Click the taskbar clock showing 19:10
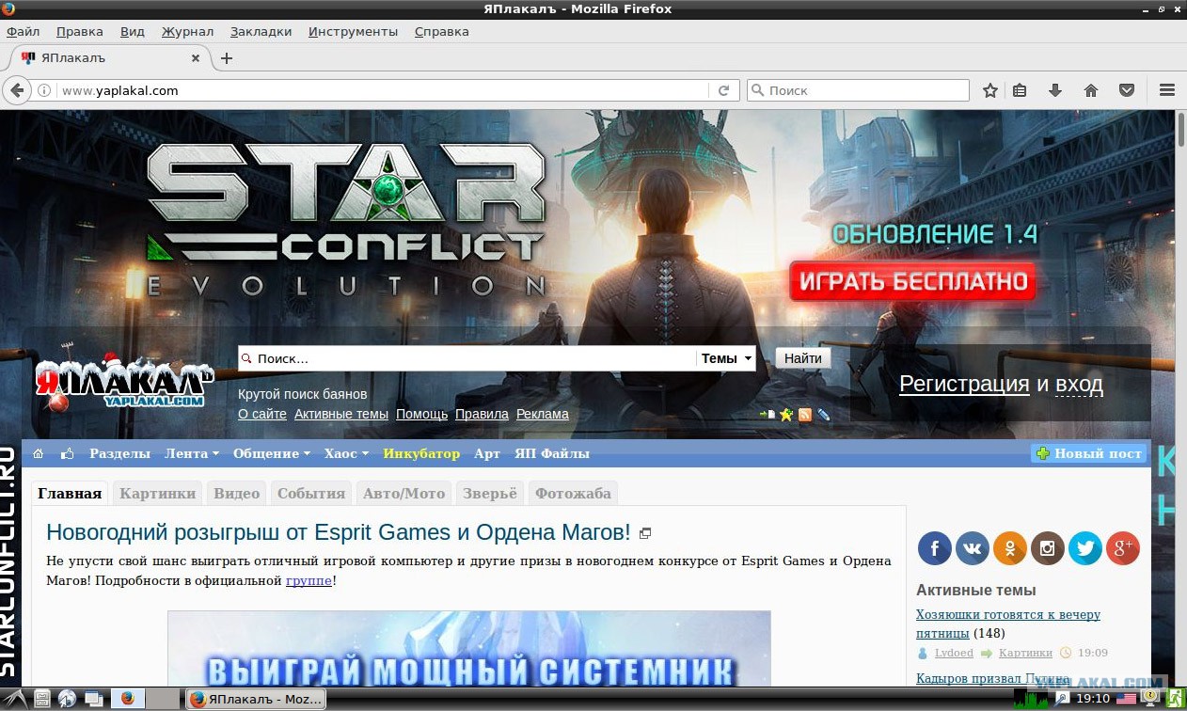 (1092, 699)
